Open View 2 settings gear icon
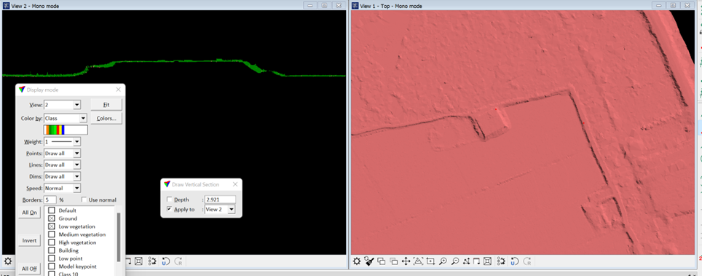Screen dimensions: 702x276 (7, 261)
